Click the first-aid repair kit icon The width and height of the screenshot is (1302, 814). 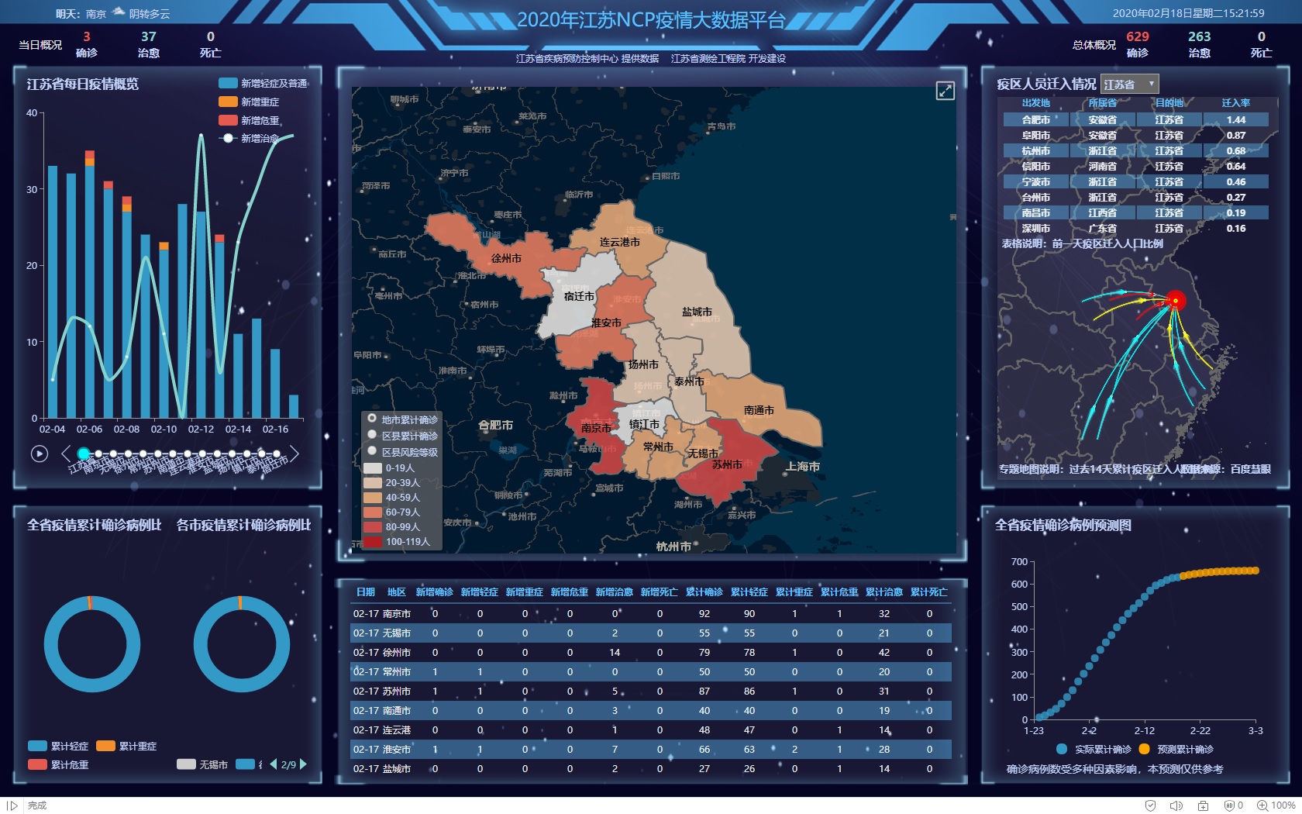coord(1203,805)
